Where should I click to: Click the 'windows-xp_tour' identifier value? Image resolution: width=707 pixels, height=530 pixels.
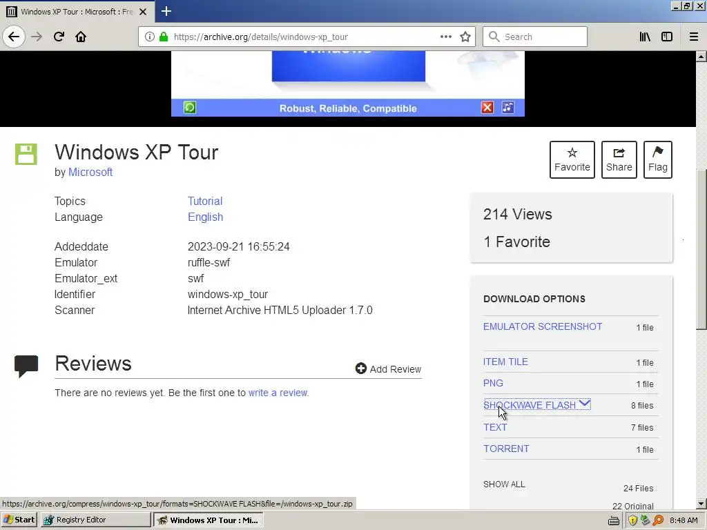pos(228,294)
